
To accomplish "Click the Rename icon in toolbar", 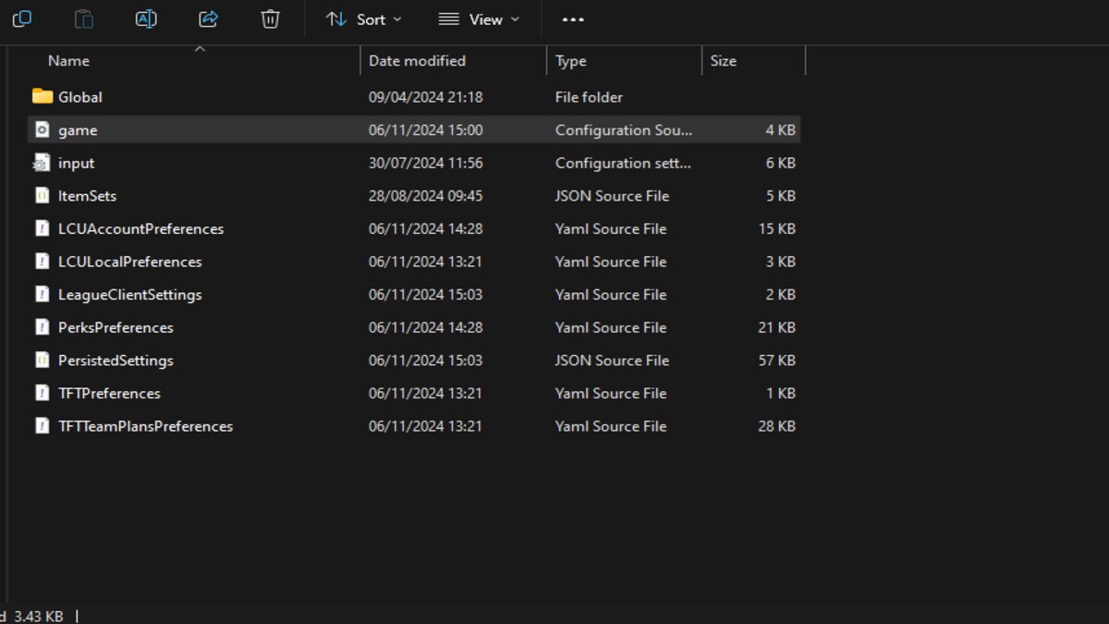I will (146, 19).
